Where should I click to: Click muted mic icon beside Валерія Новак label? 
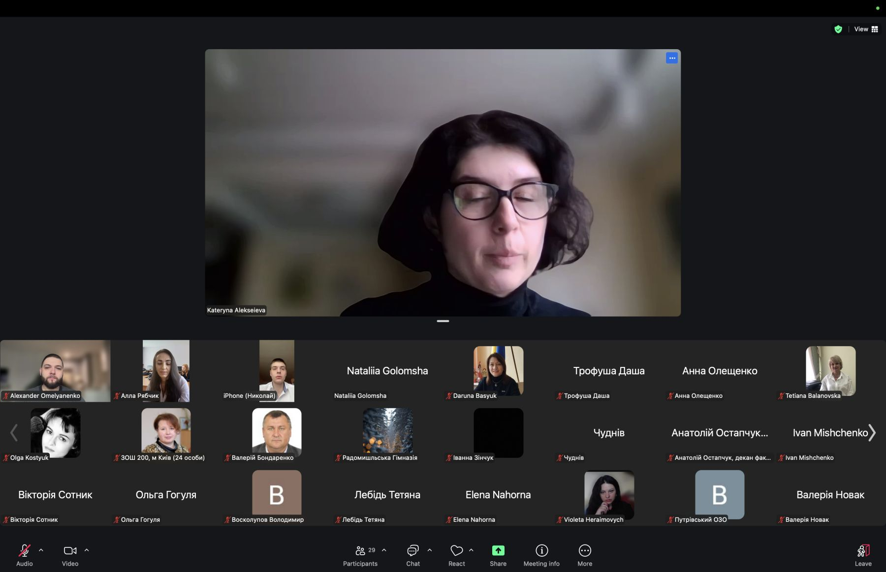coord(781,520)
